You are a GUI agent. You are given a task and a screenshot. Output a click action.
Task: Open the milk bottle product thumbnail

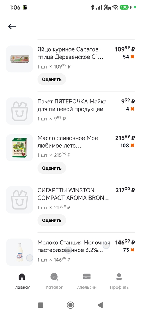[x=20, y=252]
